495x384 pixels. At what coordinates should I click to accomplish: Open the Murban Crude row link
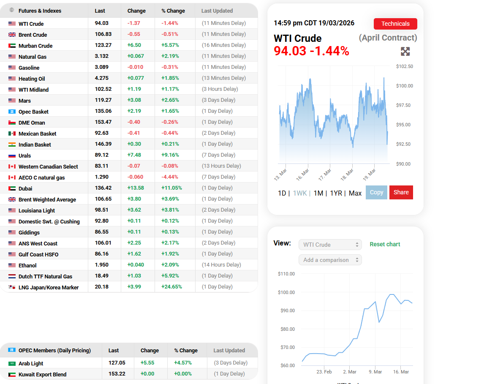pyautogui.click(x=35, y=46)
